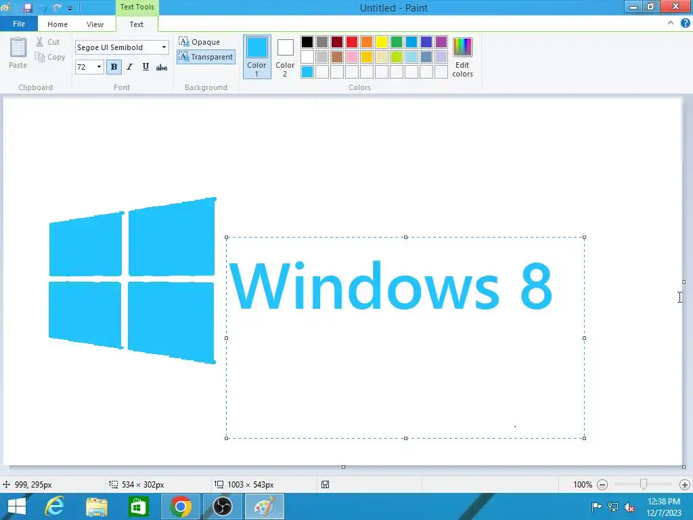Click the zoom in plus button
This screenshot has width=693, height=520.
(685, 485)
